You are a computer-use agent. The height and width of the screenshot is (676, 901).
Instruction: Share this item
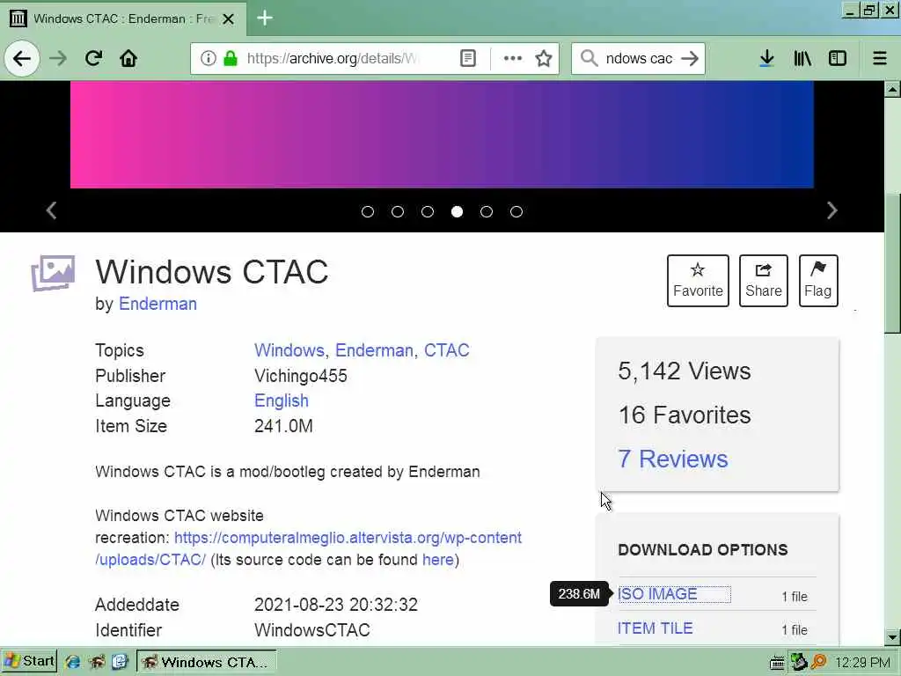point(763,281)
